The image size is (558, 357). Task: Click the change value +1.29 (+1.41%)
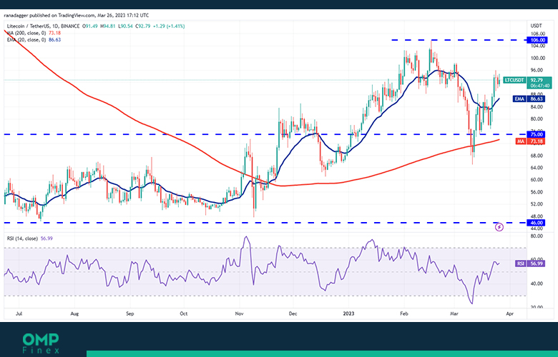[168, 26]
